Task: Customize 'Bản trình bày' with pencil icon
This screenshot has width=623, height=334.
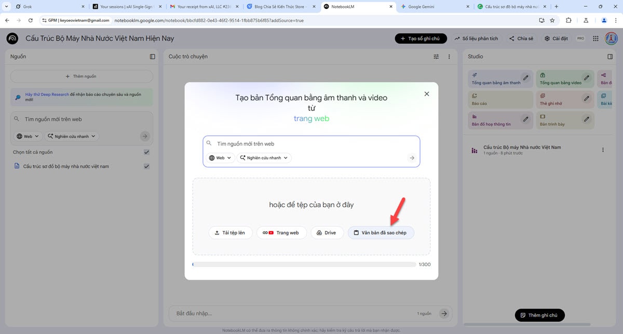Action: click(x=587, y=119)
